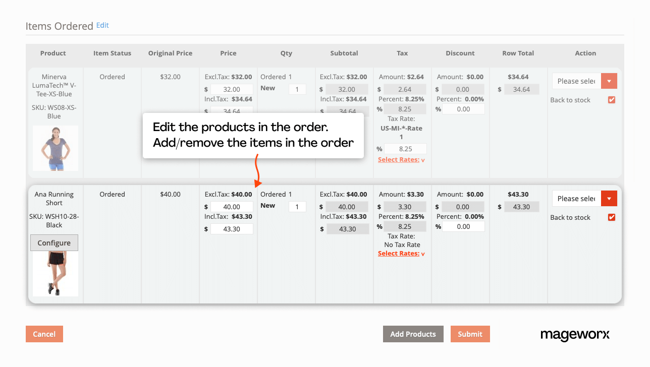
Task: Cancel the order editing
Action: (x=44, y=334)
